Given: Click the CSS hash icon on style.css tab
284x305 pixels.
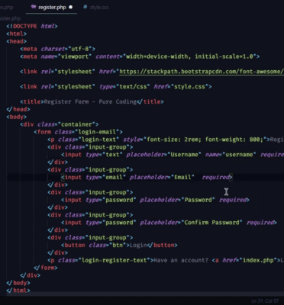Looking at the screenshot, I should (86, 7).
